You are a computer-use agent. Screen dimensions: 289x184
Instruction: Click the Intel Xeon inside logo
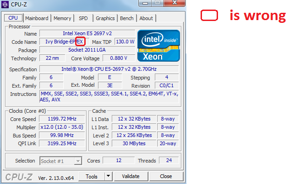(x=158, y=46)
